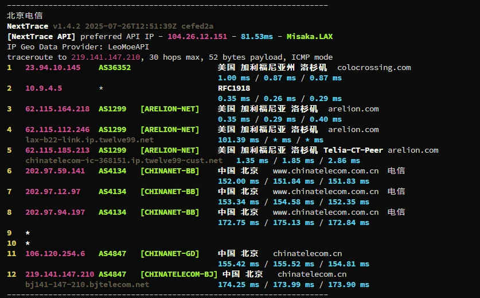480x298 pixels.
Task: Click the private IP 10.9.4.5
Action: tap(44, 88)
